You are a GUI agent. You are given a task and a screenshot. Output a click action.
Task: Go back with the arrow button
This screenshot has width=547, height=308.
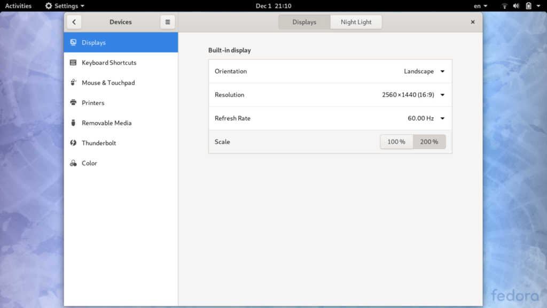74,22
